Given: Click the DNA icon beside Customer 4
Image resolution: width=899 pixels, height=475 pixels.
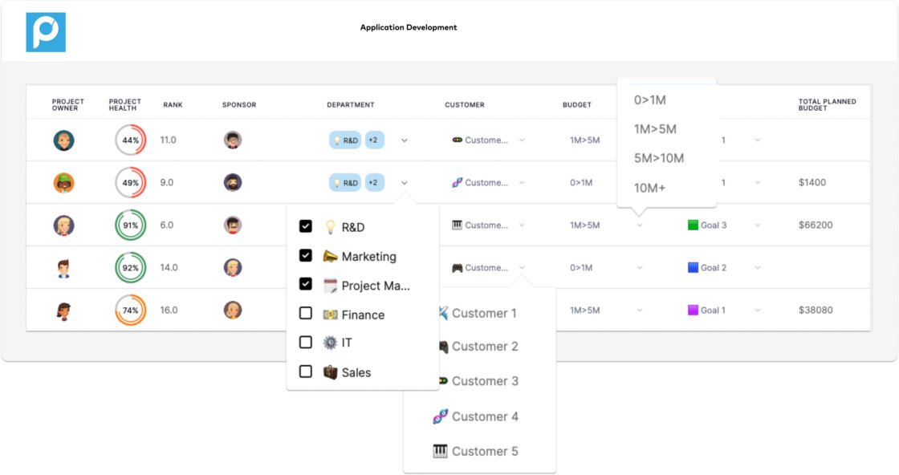Looking at the screenshot, I should [441, 416].
